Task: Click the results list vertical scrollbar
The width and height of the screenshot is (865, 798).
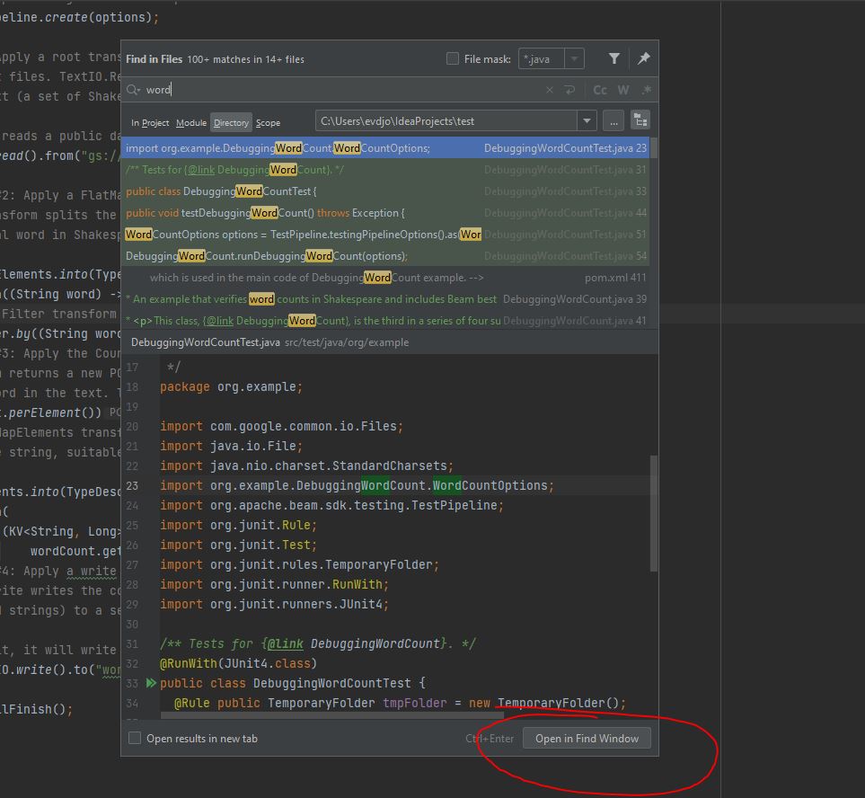Action: (x=654, y=148)
